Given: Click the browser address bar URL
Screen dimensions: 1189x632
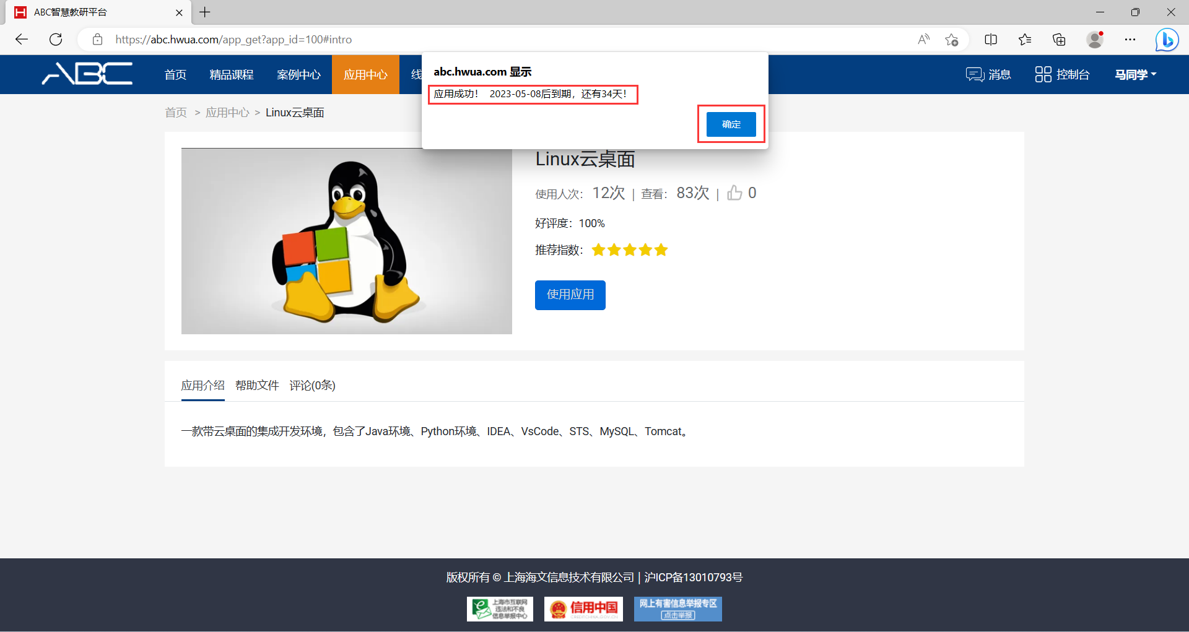Looking at the screenshot, I should (x=233, y=40).
